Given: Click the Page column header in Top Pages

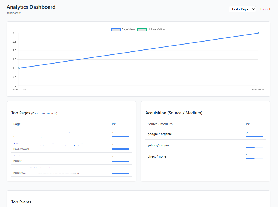Looking at the screenshot, I should (x=17, y=124).
